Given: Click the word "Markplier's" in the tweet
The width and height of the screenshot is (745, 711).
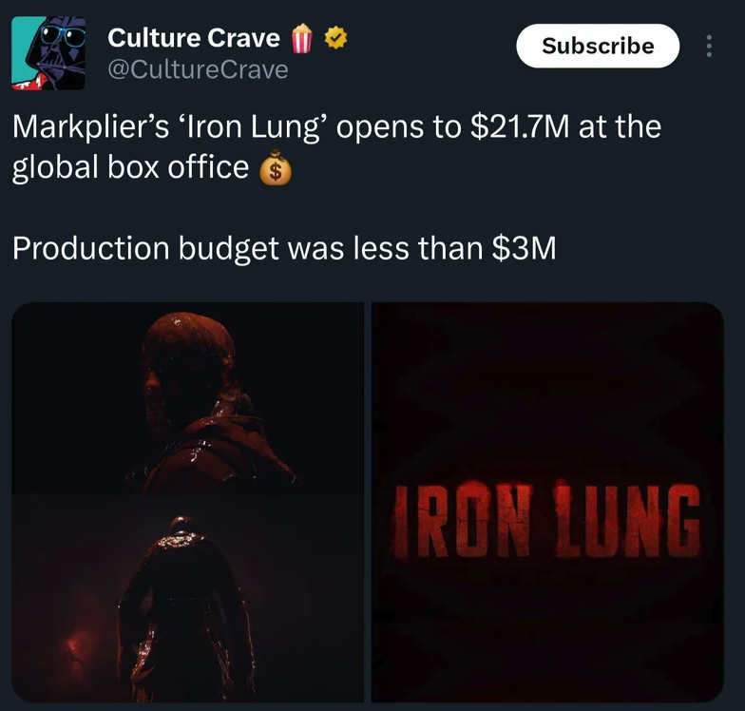Looking at the screenshot, I should pos(90,127).
